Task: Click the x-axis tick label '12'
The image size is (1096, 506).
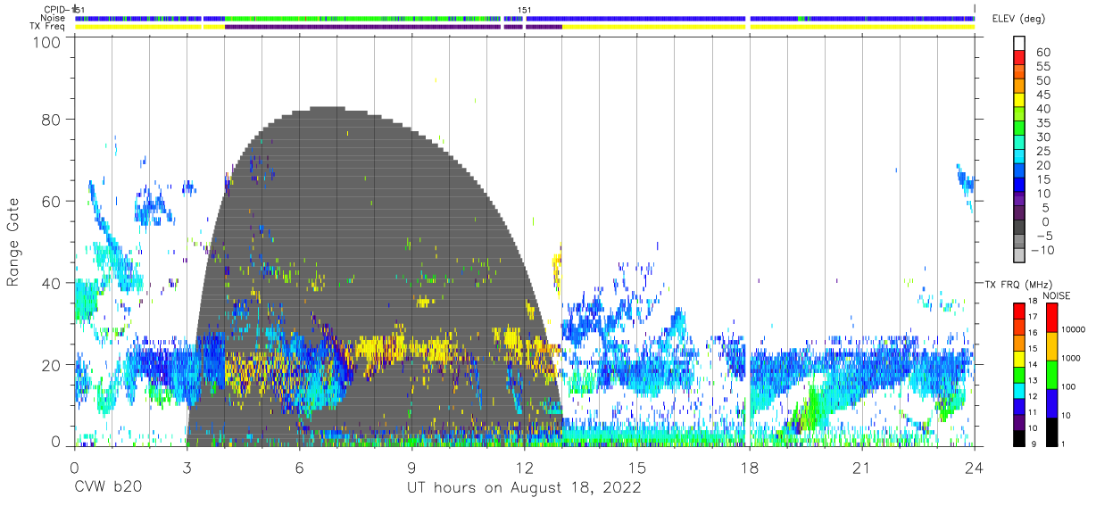Action: (x=525, y=468)
